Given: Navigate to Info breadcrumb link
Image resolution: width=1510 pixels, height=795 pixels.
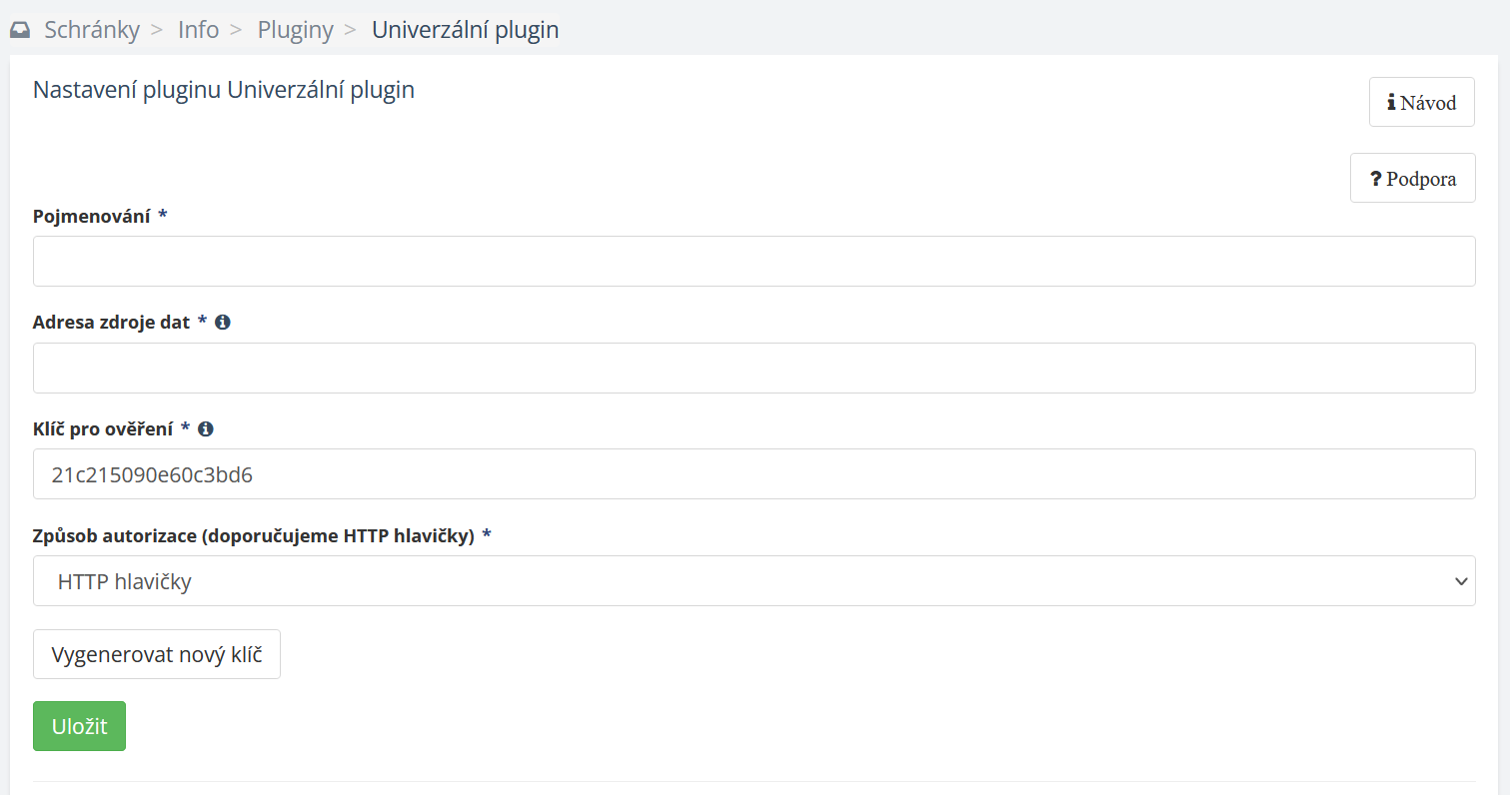Looking at the screenshot, I should pyautogui.click(x=198, y=30).
